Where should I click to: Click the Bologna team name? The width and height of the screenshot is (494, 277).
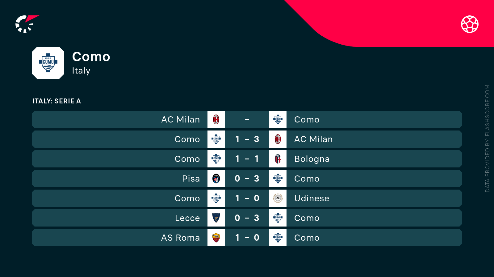coord(312,159)
